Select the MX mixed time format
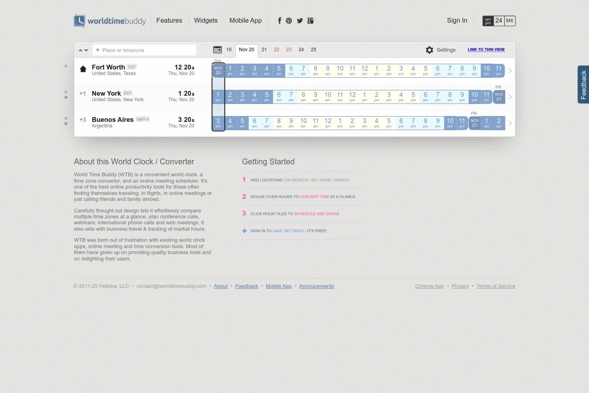589x393 pixels. [510, 21]
